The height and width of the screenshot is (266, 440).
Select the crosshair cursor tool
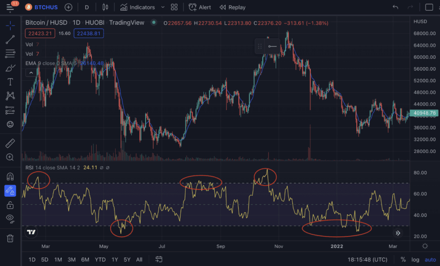click(10, 26)
